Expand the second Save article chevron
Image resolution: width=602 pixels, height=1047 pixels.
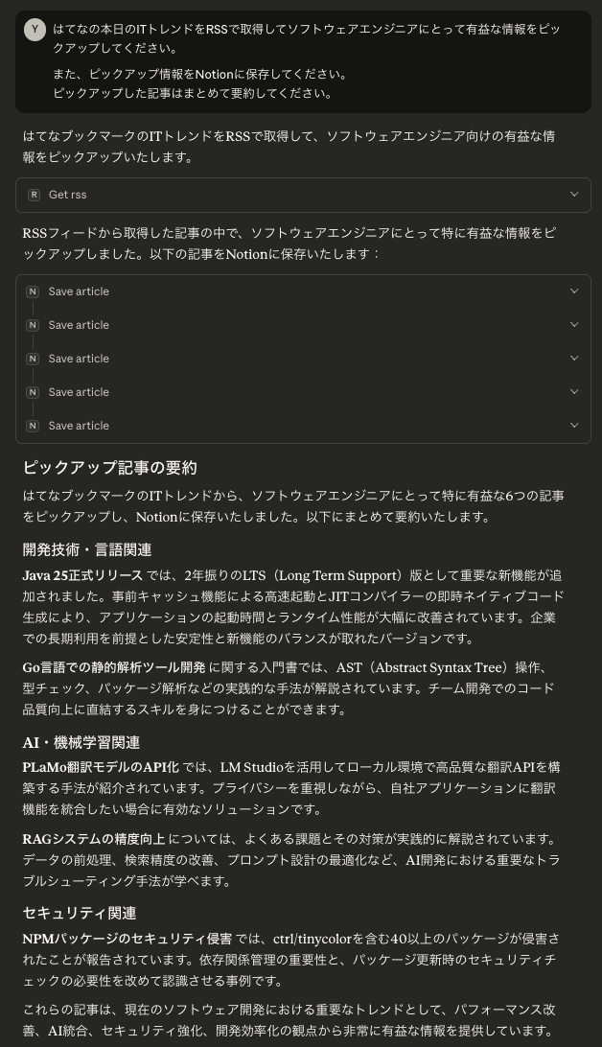[x=574, y=324]
